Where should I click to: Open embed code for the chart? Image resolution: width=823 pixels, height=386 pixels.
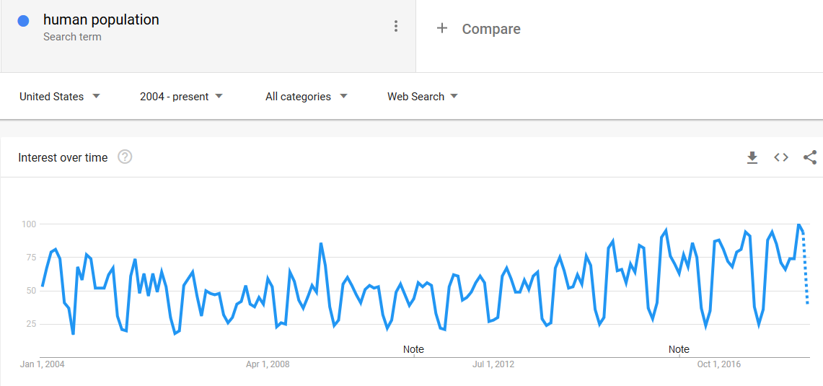[781, 157]
